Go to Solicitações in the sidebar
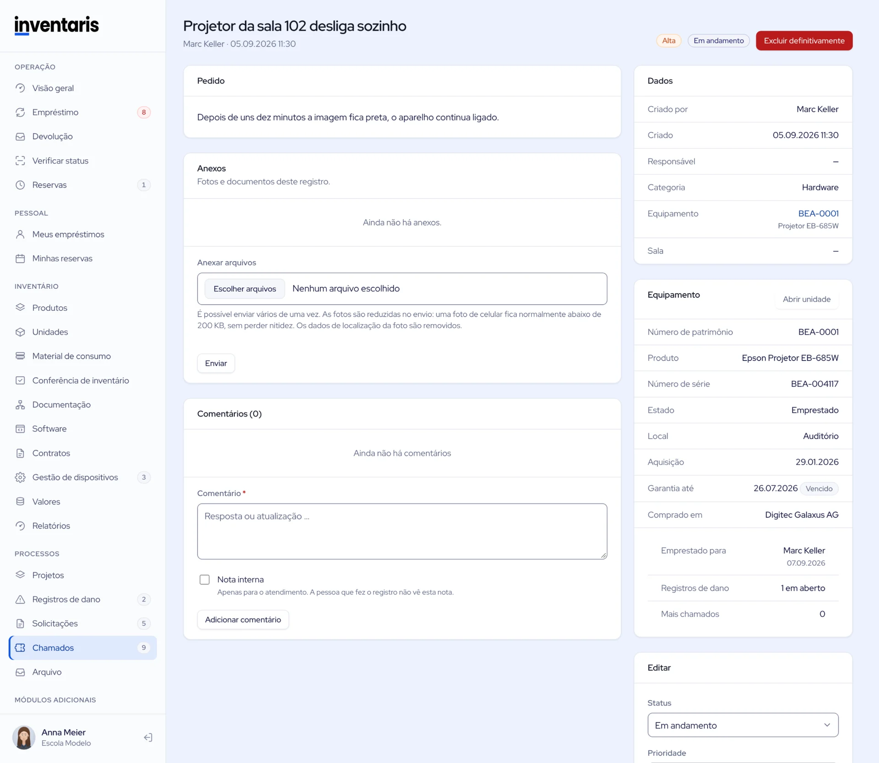Image resolution: width=879 pixels, height=763 pixels. click(x=82, y=623)
